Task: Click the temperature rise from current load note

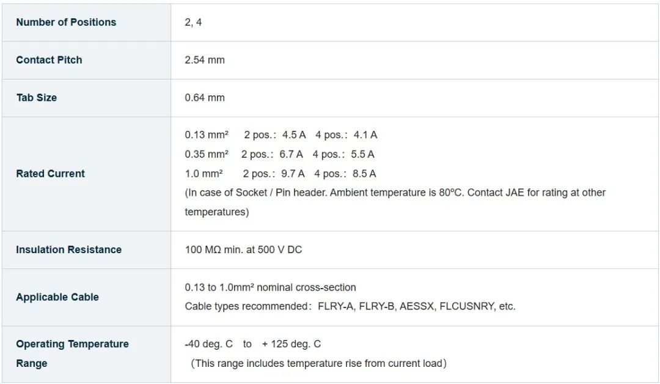Action: pos(318,363)
